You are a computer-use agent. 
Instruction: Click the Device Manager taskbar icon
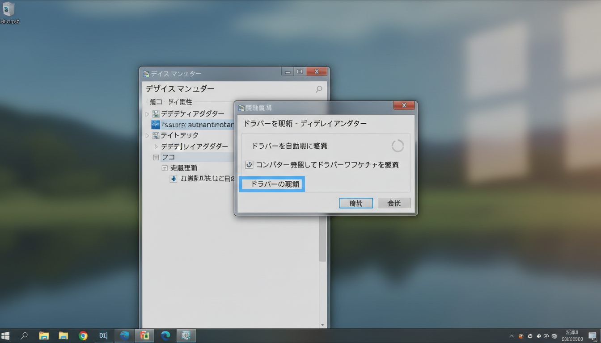tap(186, 336)
